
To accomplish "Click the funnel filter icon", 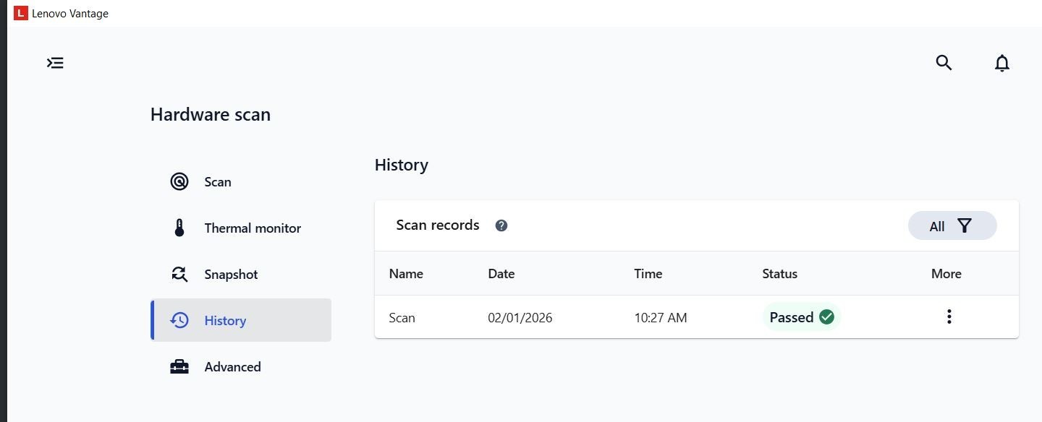I will coord(964,225).
